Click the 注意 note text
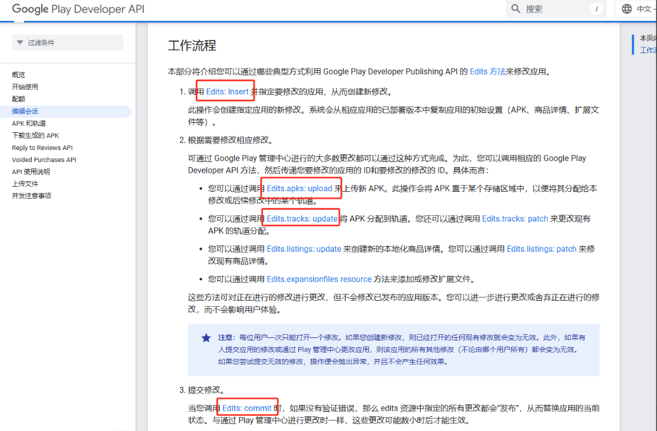The image size is (657, 431). [x=226, y=337]
